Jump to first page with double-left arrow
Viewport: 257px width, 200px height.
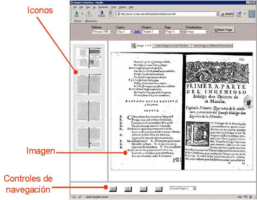coord(113,189)
